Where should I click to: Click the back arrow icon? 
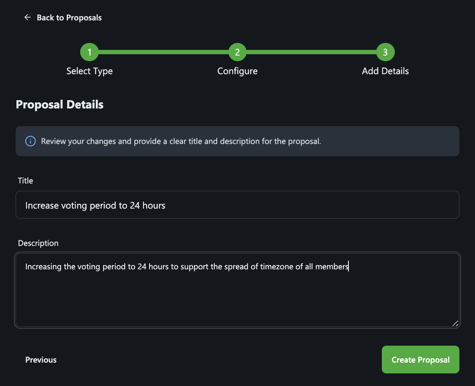(28, 17)
